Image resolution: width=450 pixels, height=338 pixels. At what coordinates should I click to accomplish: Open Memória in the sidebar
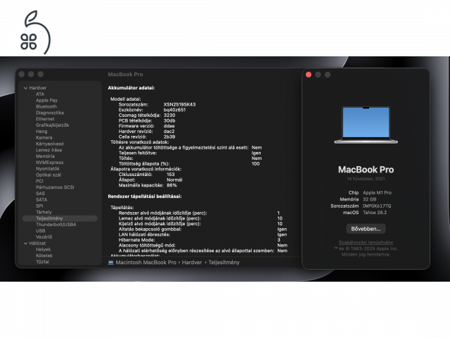pyautogui.click(x=45, y=156)
